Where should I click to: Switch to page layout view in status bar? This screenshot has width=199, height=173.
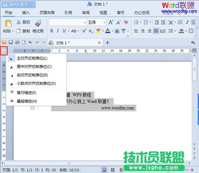pos(104,170)
